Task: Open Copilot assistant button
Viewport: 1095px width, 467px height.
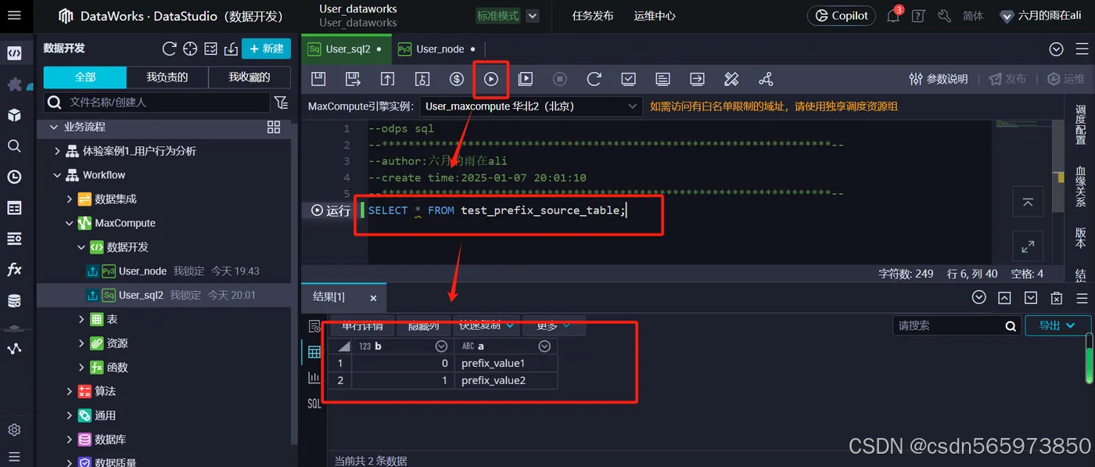Action: coord(841,16)
